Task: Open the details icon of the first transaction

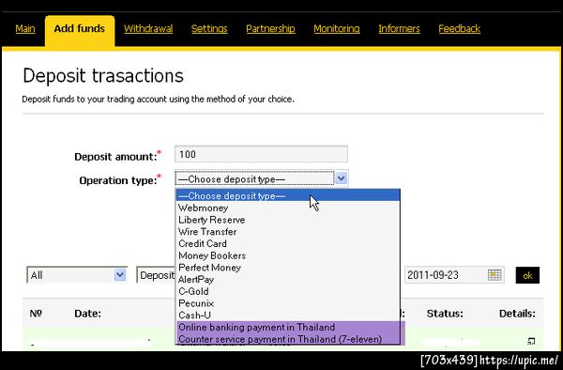Action: pyautogui.click(x=531, y=341)
